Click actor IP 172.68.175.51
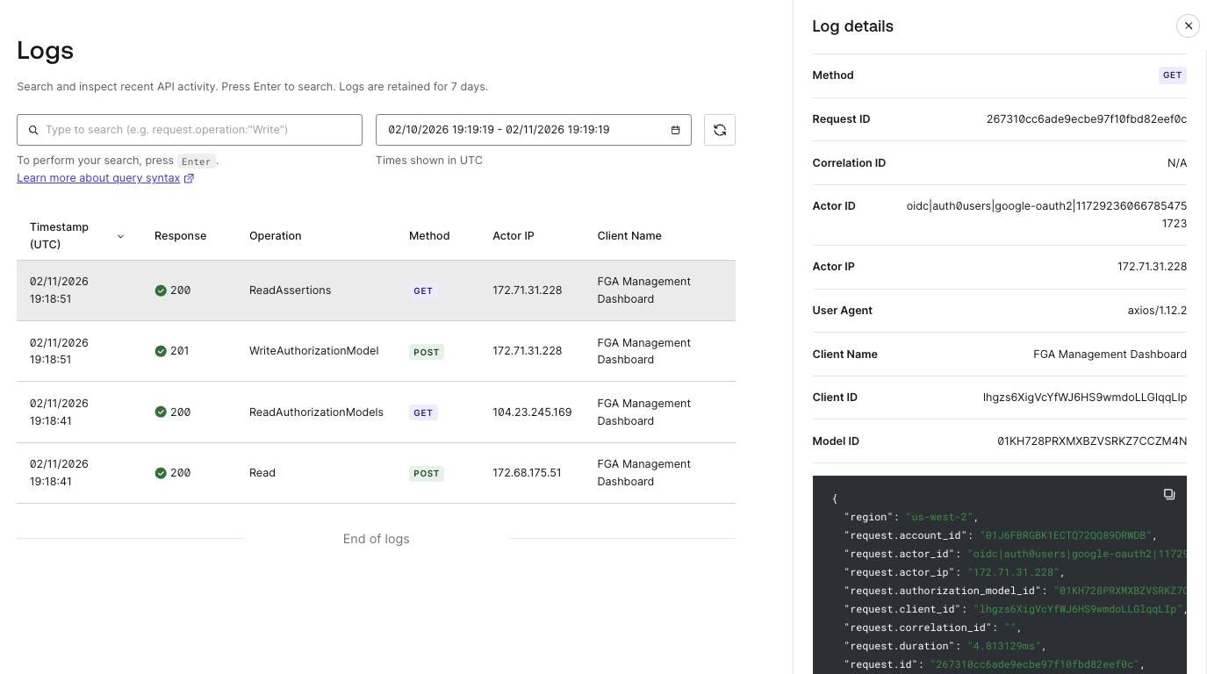The image size is (1207, 674). 528,473
